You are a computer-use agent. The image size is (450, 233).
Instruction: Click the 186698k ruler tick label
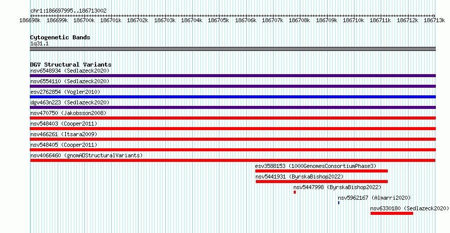click(30, 20)
